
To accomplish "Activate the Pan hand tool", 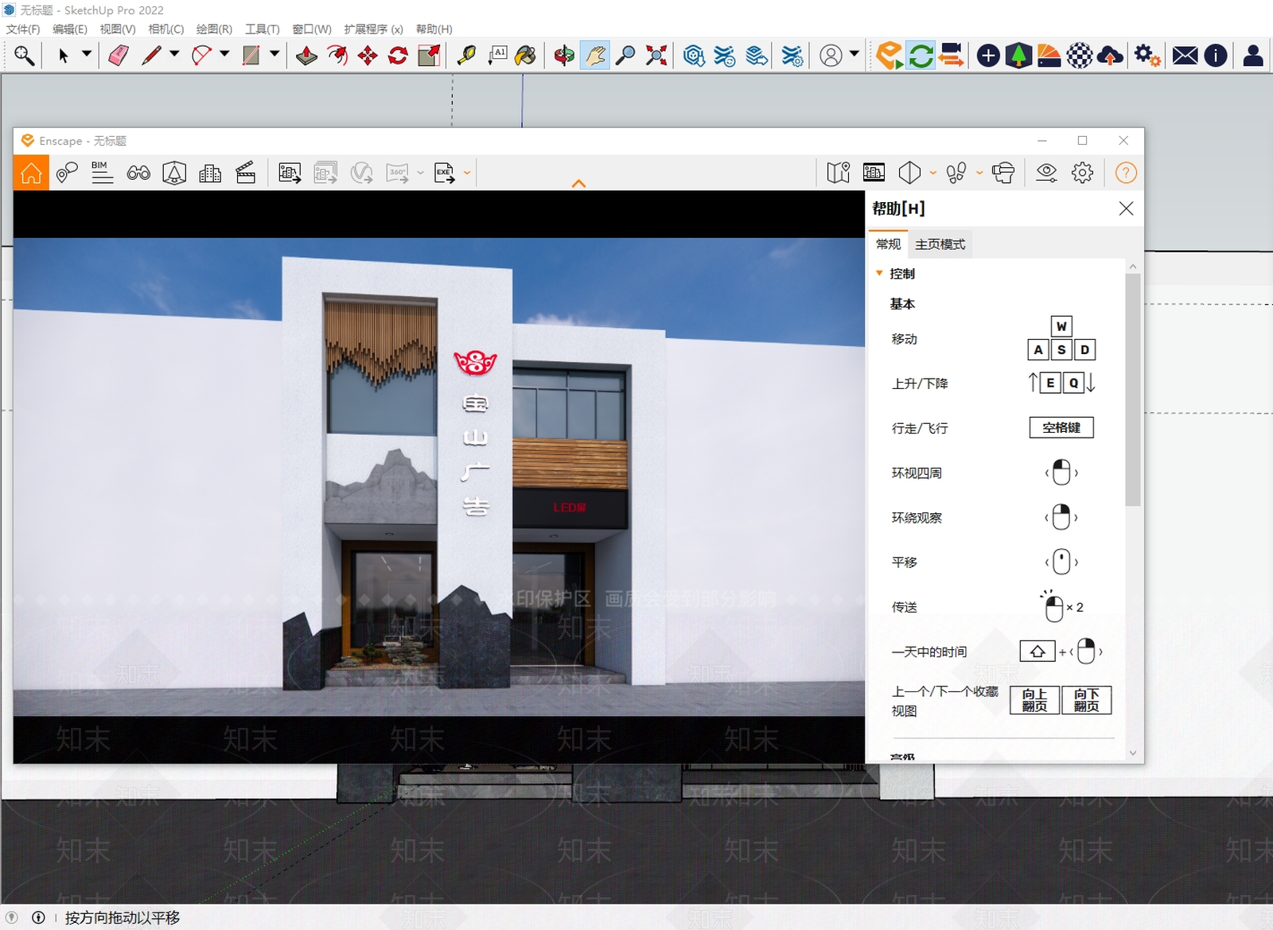I will tap(594, 56).
